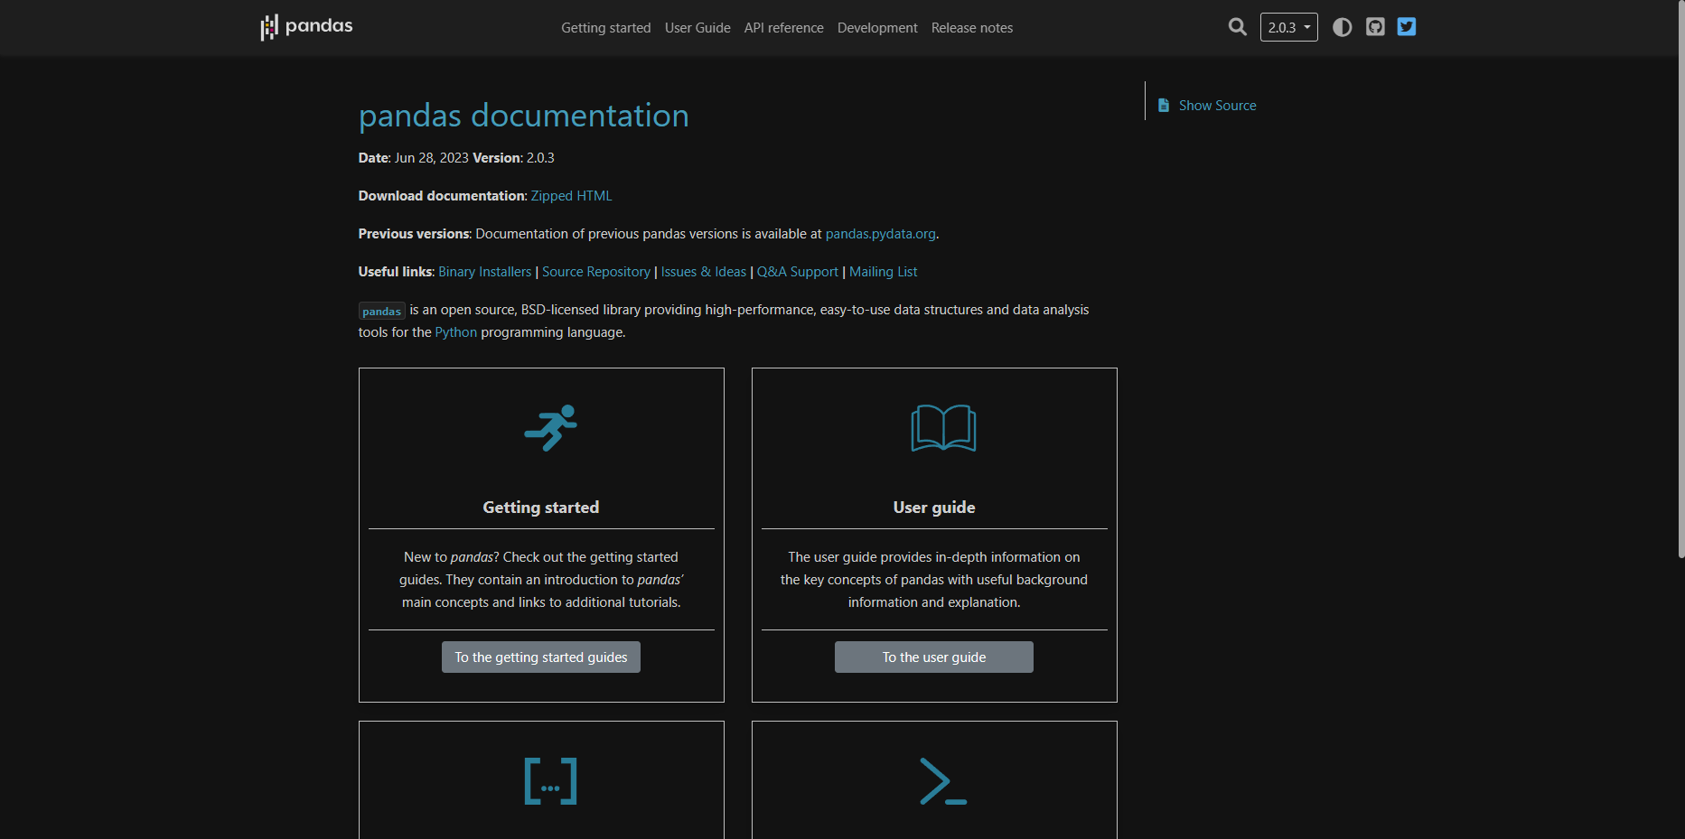The height and width of the screenshot is (839, 1685).
Task: Open the pandas Twitter icon link
Action: tap(1407, 27)
